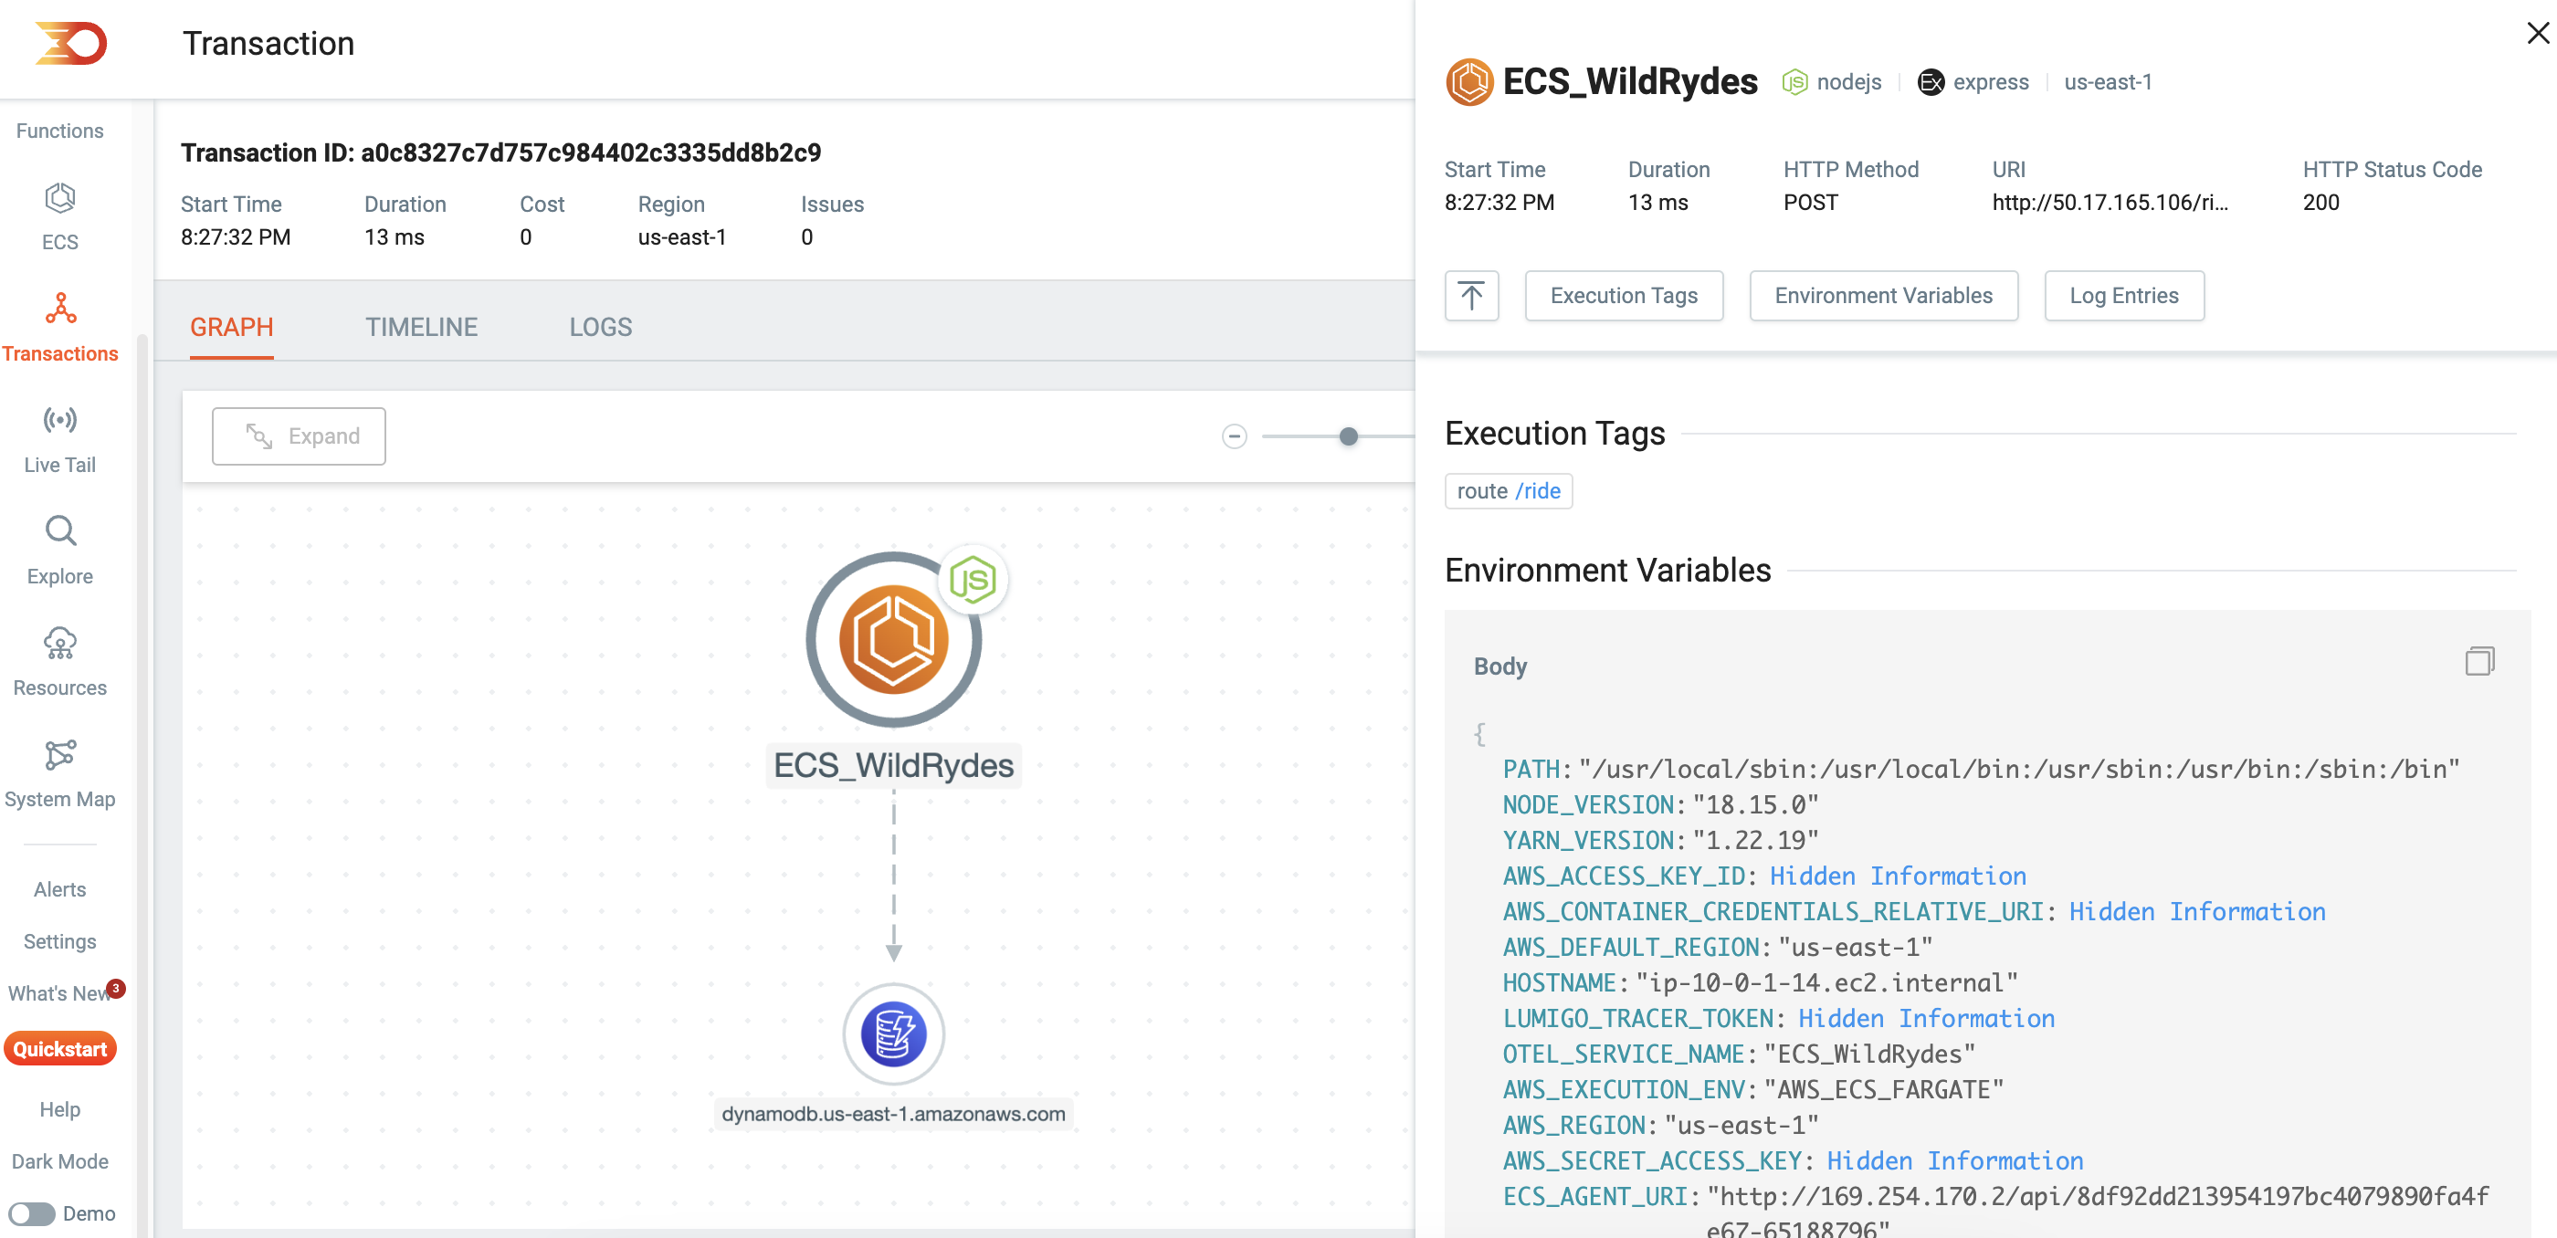This screenshot has height=1238, width=2557.
Task: Click the YARN_VERSION "1.22.19" value
Action: (1755, 840)
